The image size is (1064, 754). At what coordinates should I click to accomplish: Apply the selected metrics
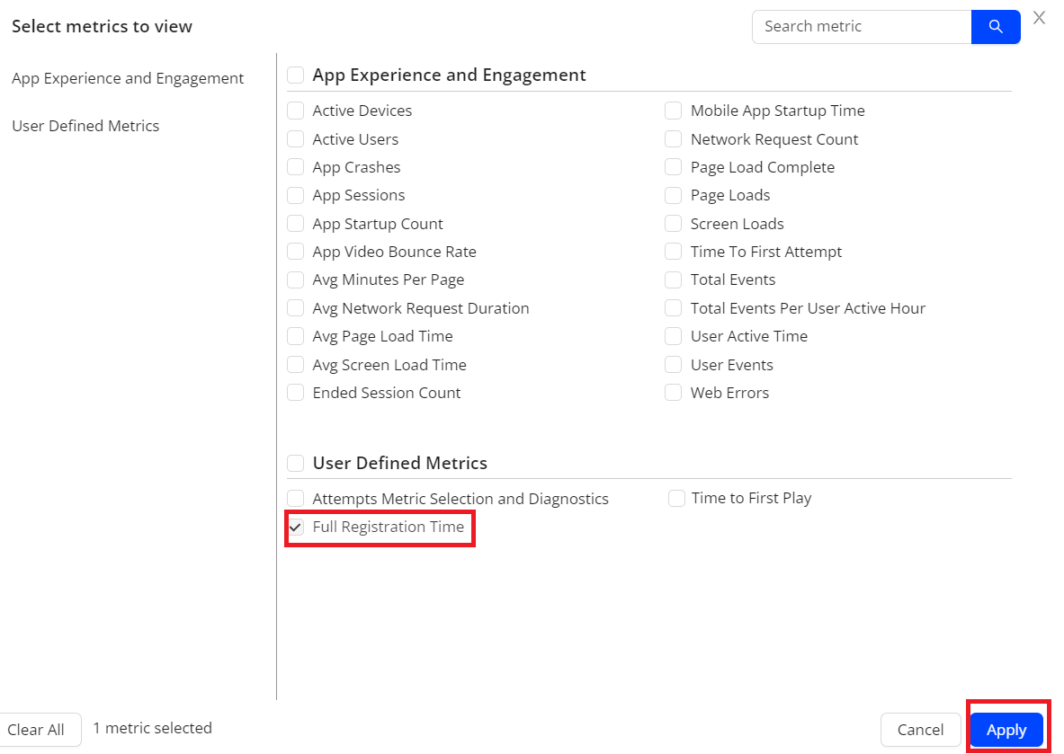[x=1006, y=730]
